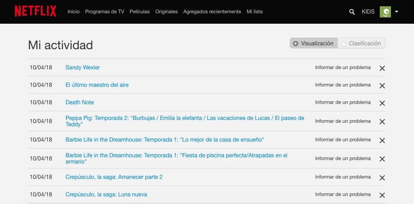414x204 pixels.
Task: Click the 10/04/18 date beside Death Note
Action: coord(41,103)
